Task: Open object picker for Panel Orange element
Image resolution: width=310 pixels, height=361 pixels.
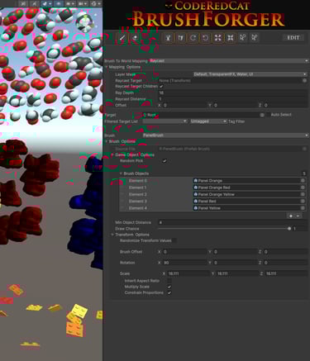Action: point(303,180)
